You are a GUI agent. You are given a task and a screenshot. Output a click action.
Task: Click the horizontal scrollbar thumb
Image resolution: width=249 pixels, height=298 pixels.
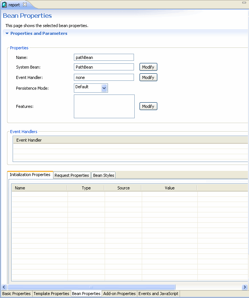[91, 287]
